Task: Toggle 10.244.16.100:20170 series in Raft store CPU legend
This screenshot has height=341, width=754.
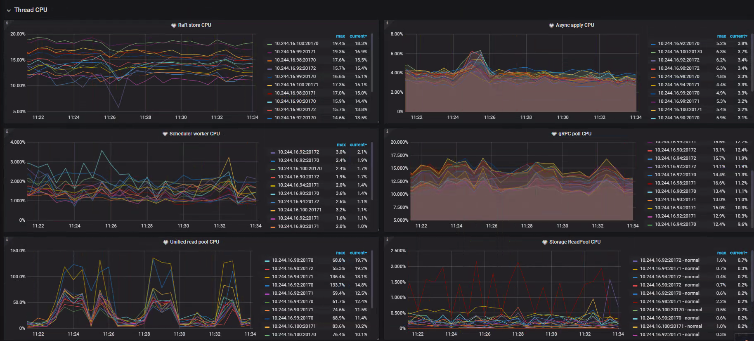Action: click(296, 43)
